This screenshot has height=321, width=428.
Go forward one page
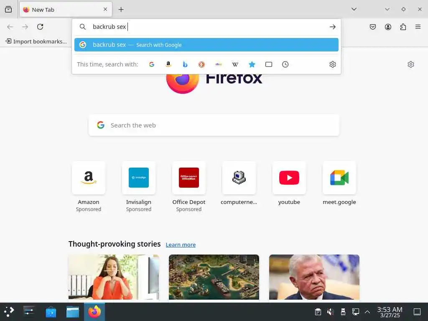25,27
